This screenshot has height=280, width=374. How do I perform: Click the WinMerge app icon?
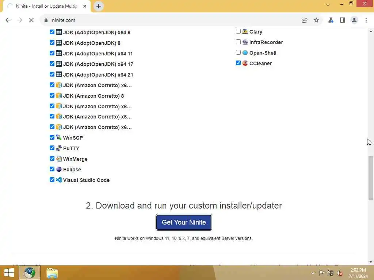[59, 159]
